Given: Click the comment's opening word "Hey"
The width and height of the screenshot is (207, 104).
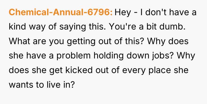Looking at the screenshot, I should click(x=123, y=13).
